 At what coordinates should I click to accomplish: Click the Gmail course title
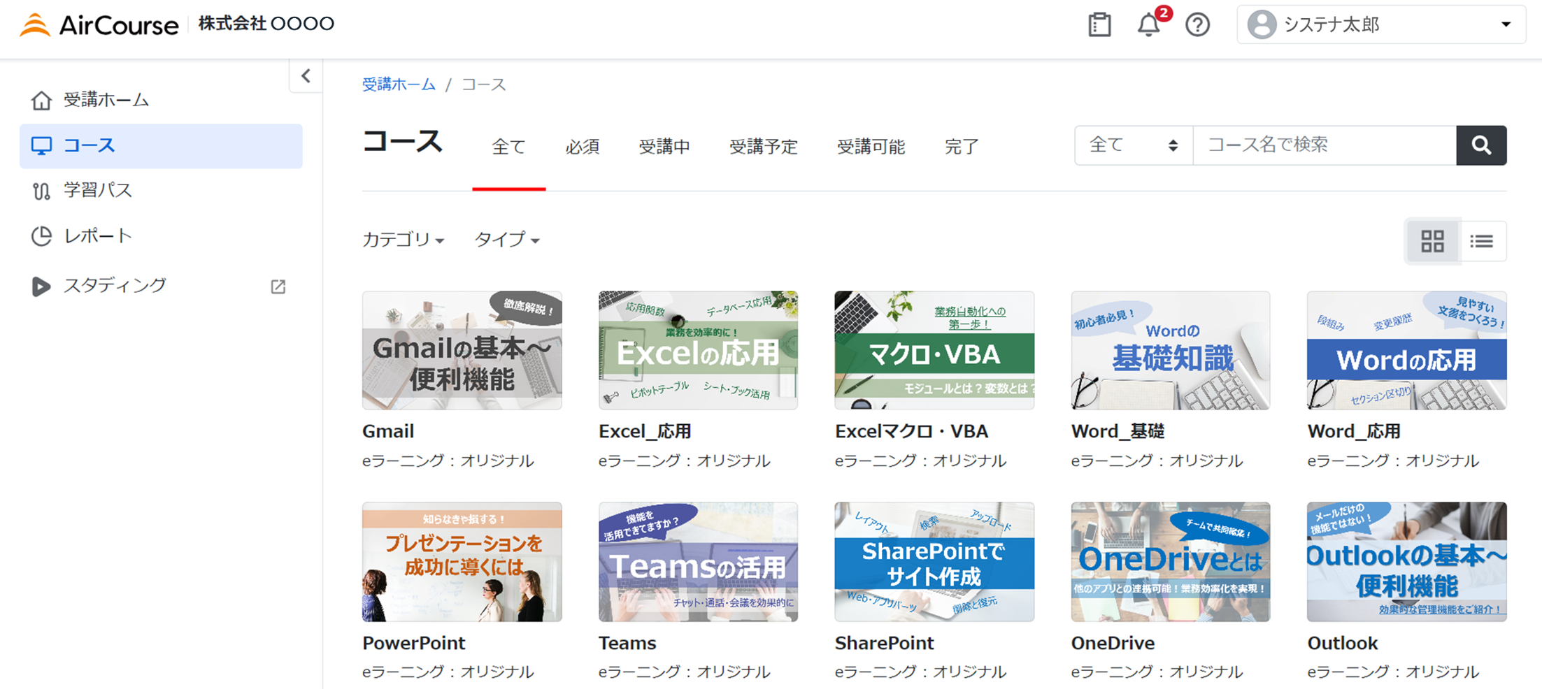point(388,431)
